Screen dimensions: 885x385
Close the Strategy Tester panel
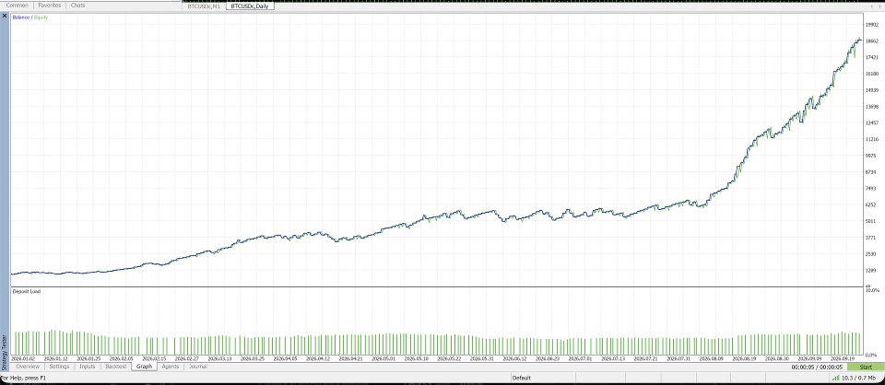click(4, 17)
